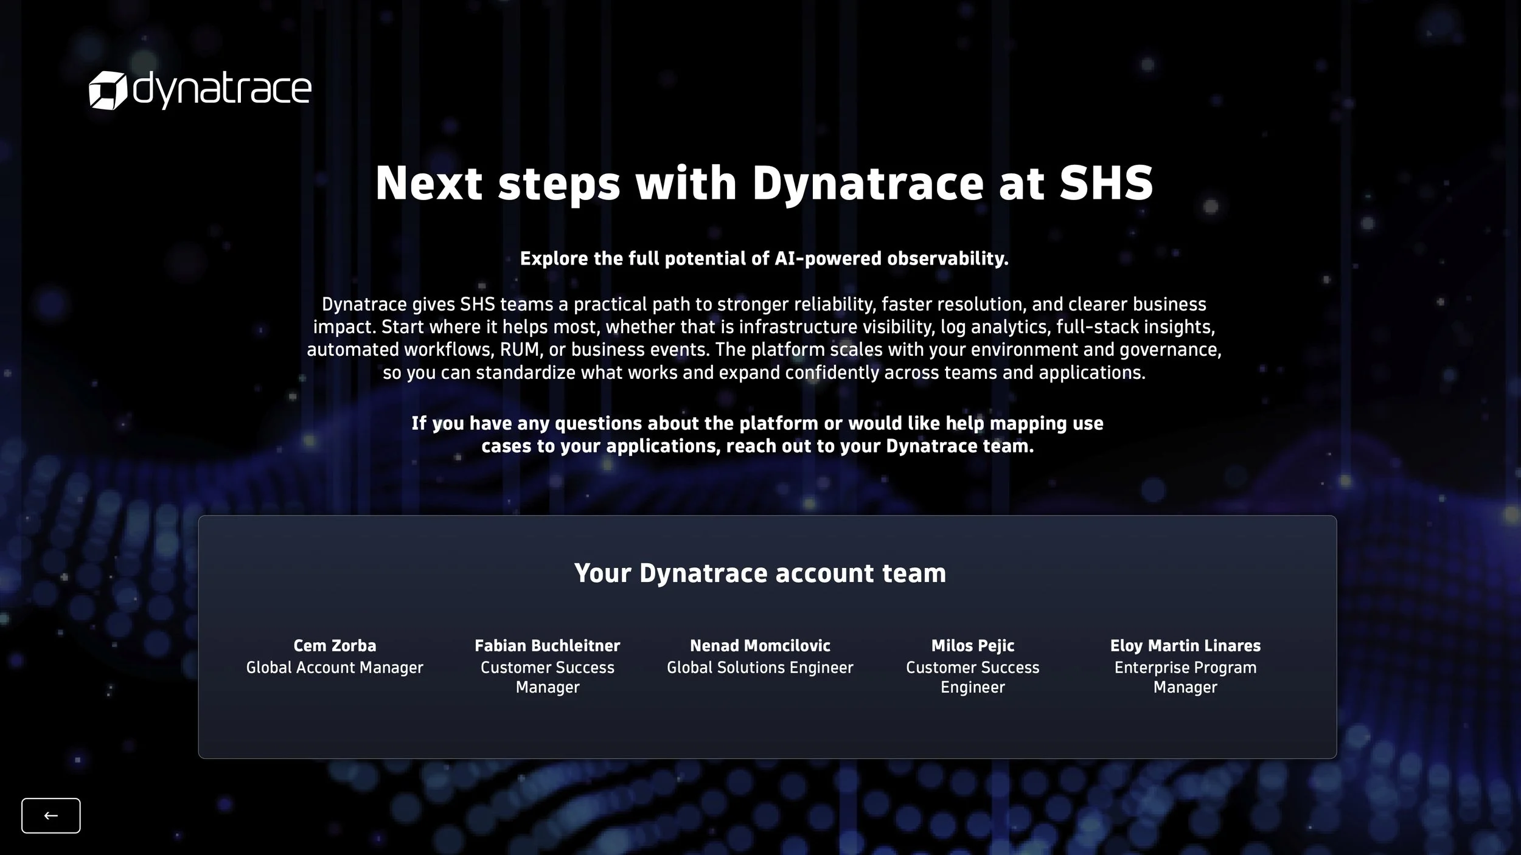Click the Dynatrace logo
Screen dimensions: 1521x855
tap(200, 90)
